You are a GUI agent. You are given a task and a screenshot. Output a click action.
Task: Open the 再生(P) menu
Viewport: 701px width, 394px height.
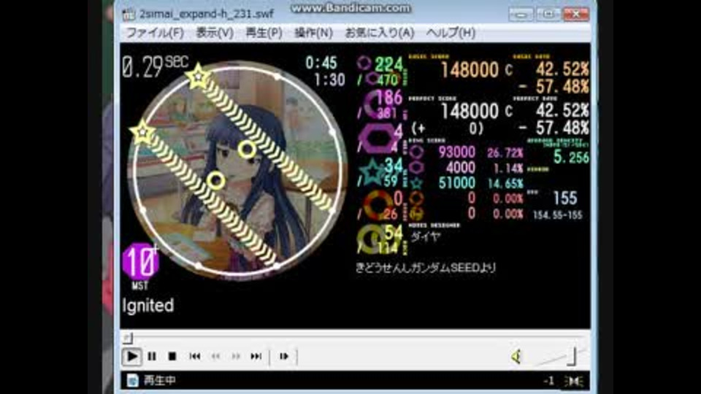pyautogui.click(x=264, y=33)
